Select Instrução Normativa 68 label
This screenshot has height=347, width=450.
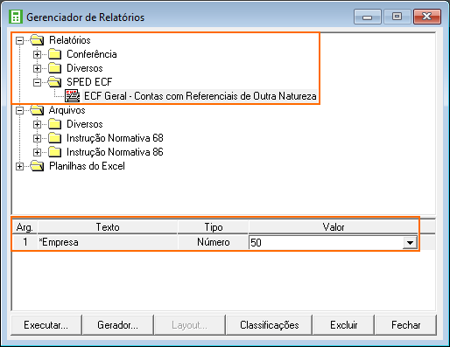[115, 138]
